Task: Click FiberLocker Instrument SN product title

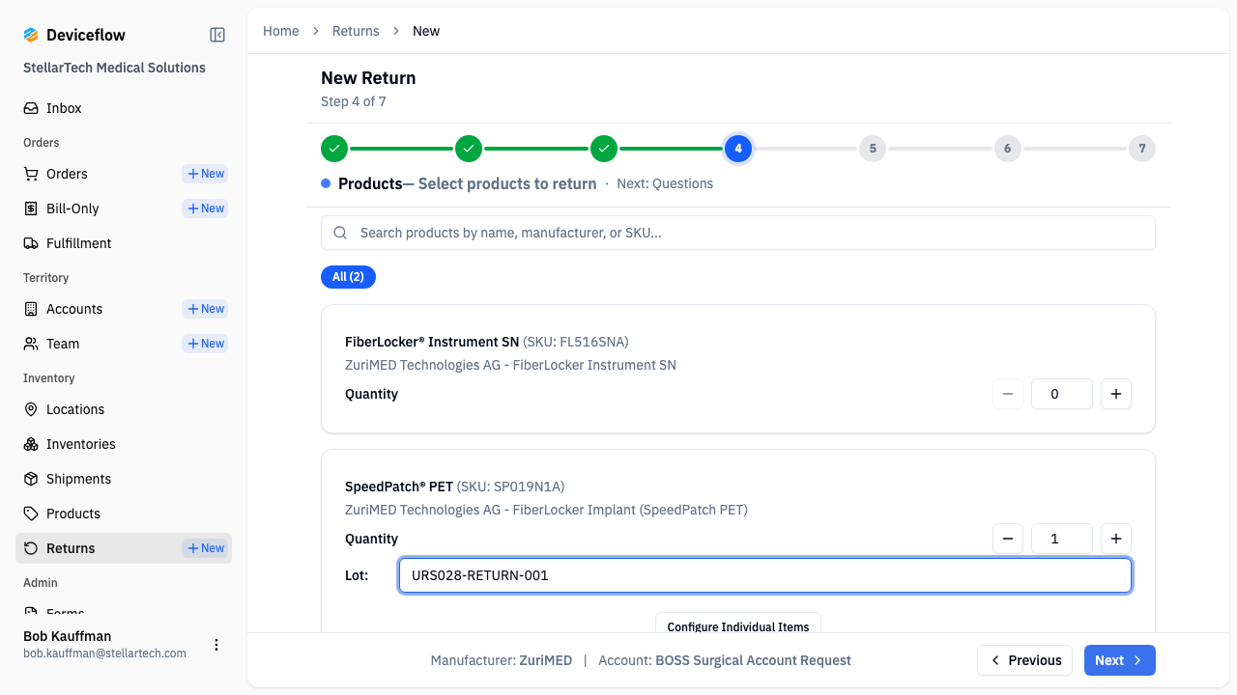Action: coord(432,342)
